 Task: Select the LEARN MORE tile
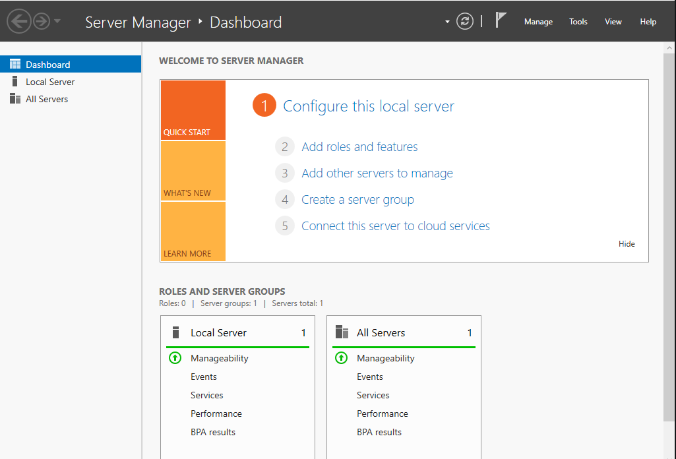coord(193,231)
